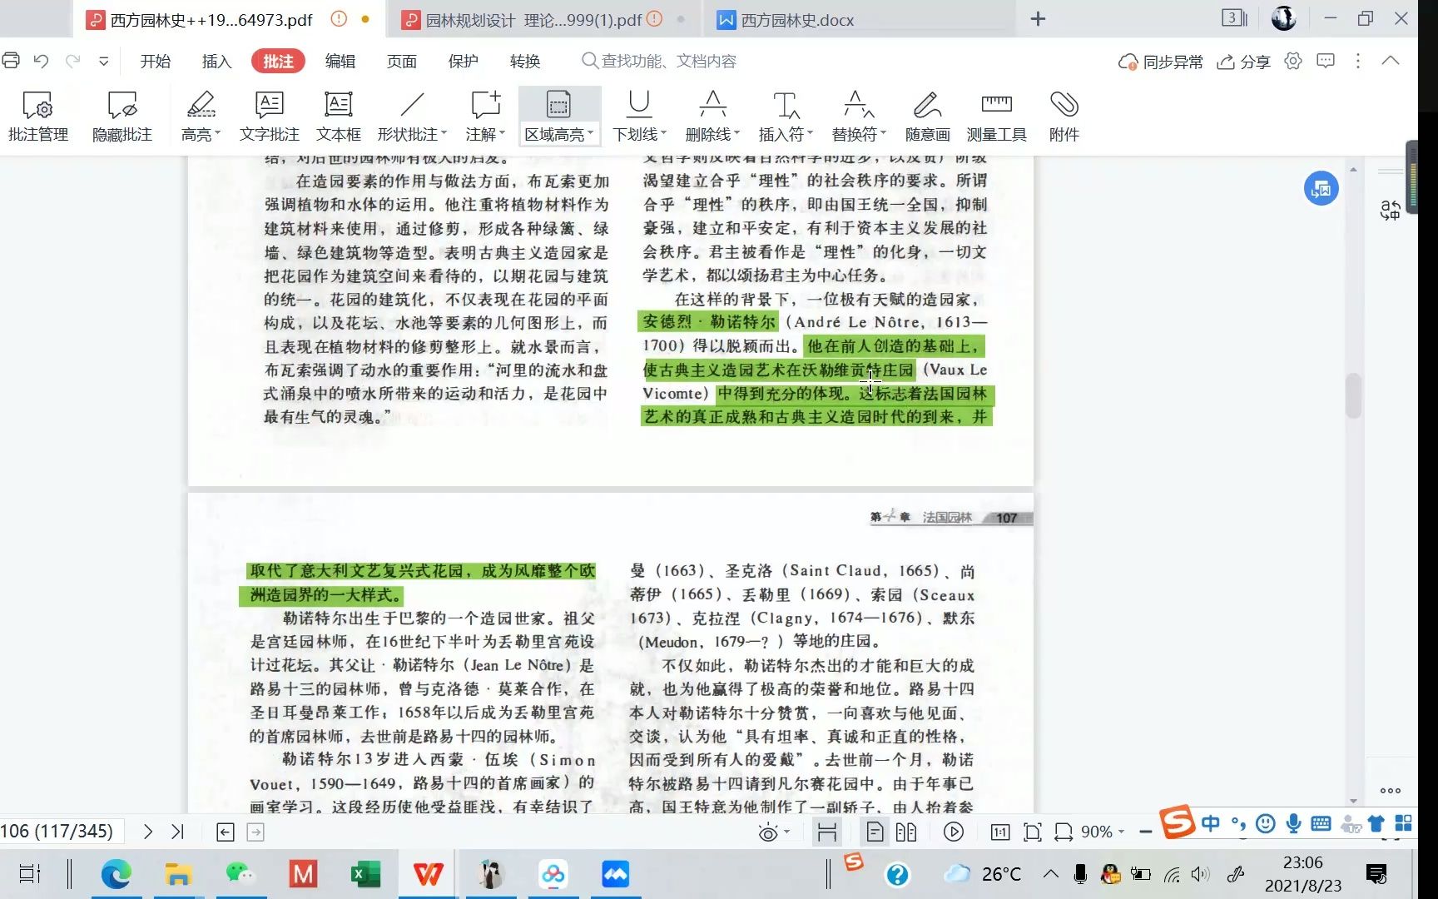Select the active 批注 ribbon tab
This screenshot has height=899, width=1438.
pos(278,61)
